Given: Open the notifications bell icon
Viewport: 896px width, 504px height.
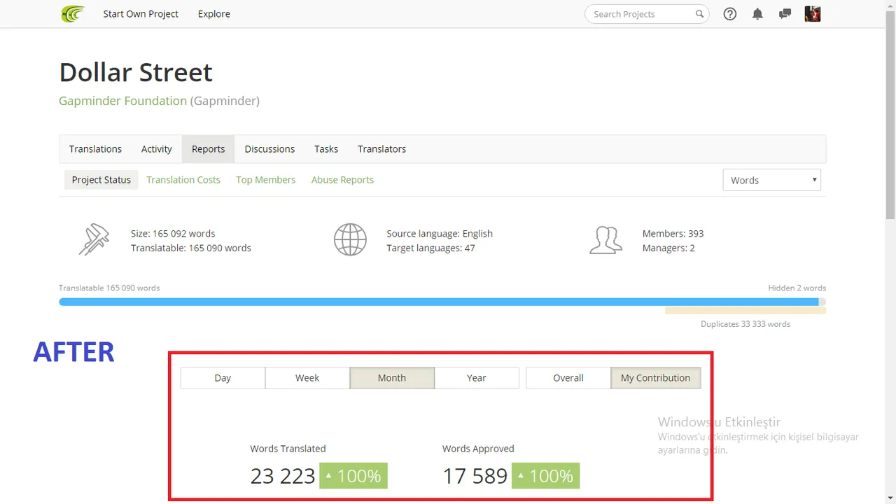Looking at the screenshot, I should click(757, 14).
